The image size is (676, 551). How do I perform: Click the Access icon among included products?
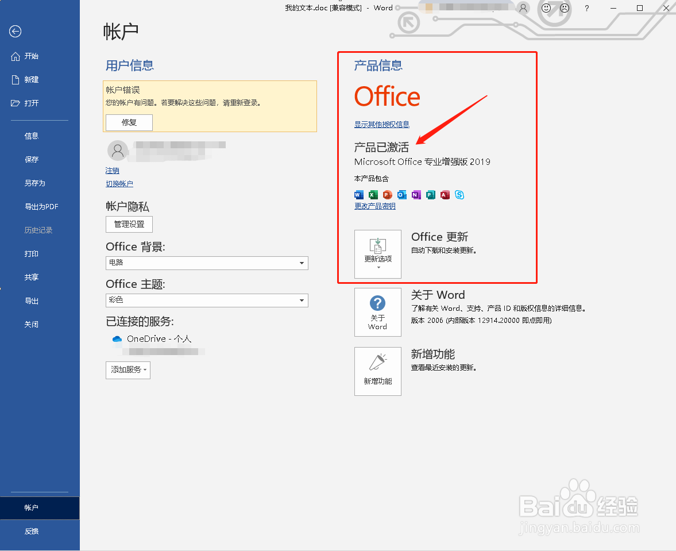[445, 195]
